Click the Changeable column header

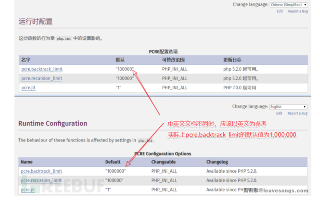[163, 162]
